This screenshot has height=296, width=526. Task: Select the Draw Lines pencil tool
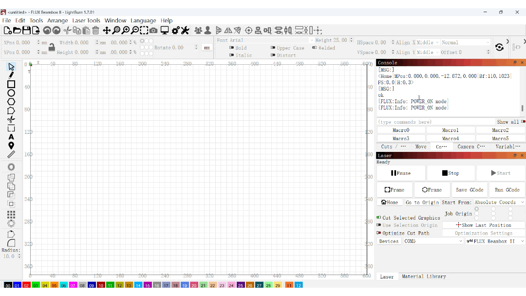click(x=11, y=75)
